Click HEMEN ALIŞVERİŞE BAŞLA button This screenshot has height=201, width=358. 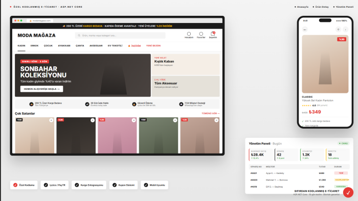(x=41, y=89)
